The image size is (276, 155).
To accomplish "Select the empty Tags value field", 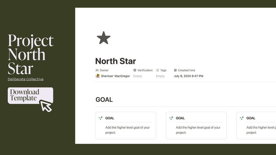I will (160, 76).
